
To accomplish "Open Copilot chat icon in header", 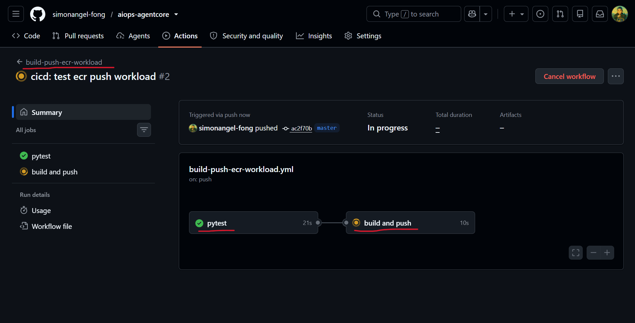I will click(x=472, y=14).
